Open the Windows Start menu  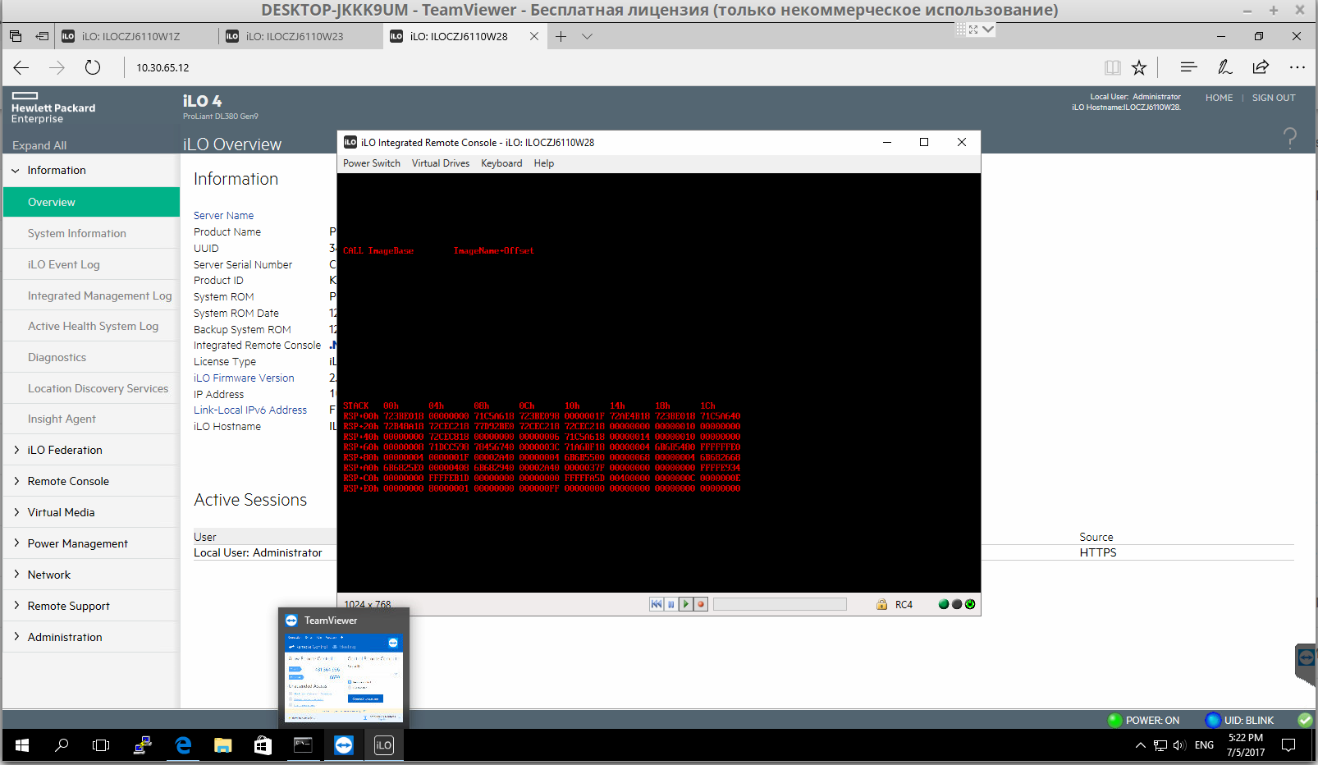(22, 745)
